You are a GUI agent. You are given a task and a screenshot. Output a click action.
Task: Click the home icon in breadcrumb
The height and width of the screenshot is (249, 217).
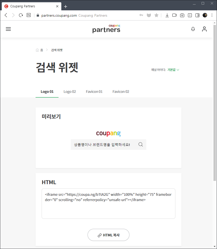click(x=37, y=50)
